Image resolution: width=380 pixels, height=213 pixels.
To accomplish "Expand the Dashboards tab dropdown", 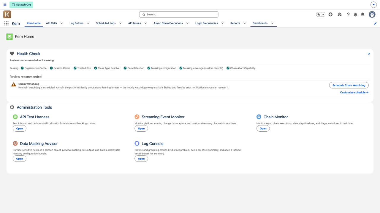I will pos(272,23).
